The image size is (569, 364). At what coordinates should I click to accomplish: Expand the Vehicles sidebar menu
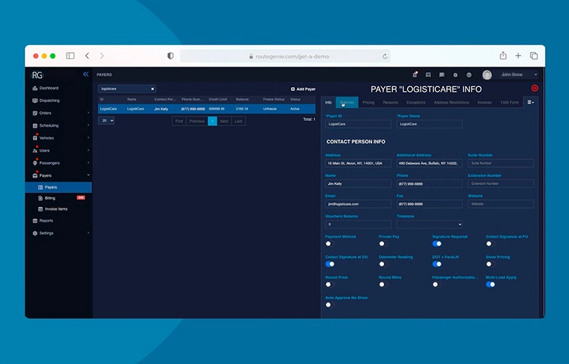click(x=89, y=138)
